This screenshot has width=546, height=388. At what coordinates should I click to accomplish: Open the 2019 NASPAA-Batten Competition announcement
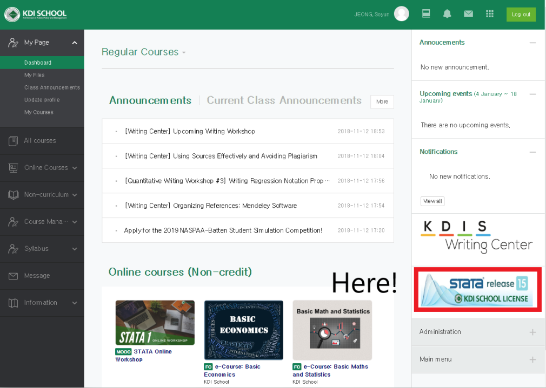[x=223, y=230]
